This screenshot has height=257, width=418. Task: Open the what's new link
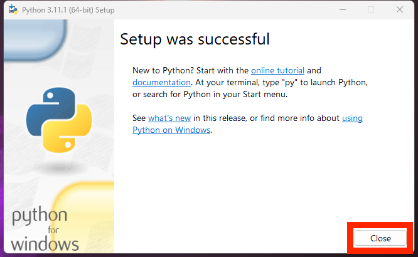coord(169,118)
